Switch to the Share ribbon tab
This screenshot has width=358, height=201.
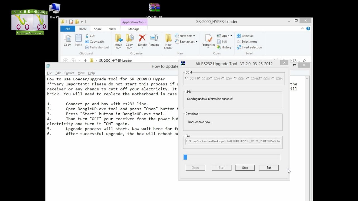pos(98,29)
